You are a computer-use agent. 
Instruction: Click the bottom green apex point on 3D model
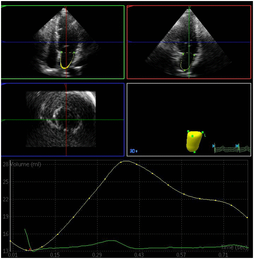(x=194, y=152)
